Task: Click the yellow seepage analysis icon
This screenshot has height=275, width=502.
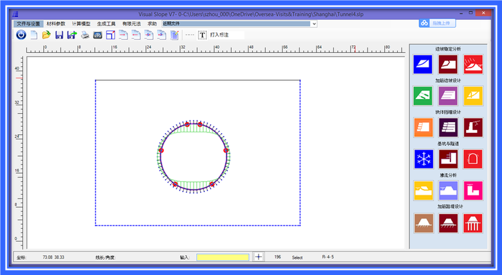Action: [423, 190]
